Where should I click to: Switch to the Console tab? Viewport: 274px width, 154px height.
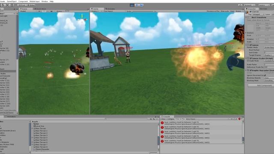[x=167, y=116]
